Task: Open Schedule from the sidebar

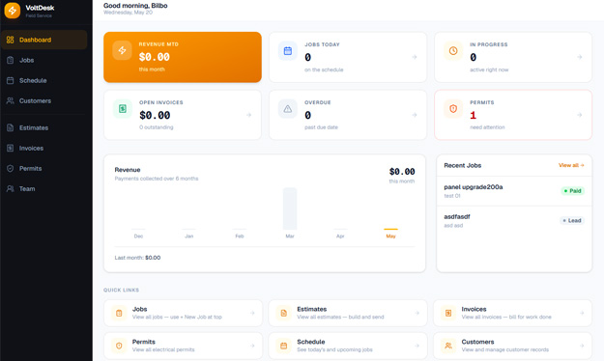Action: [x=43, y=80]
